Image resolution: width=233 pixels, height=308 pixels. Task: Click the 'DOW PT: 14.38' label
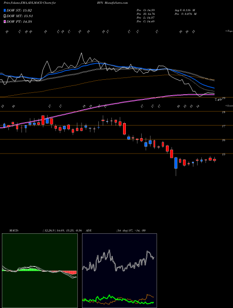pos(19,21)
